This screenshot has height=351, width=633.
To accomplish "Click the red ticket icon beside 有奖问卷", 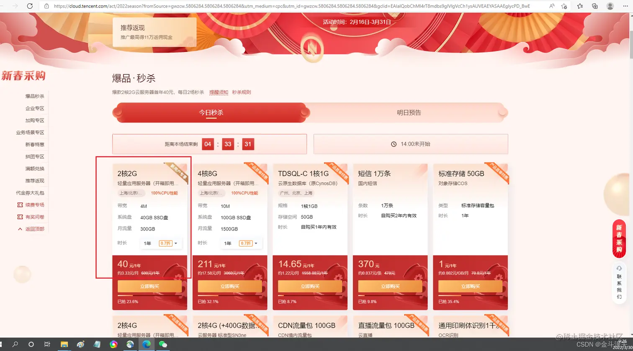I will [x=20, y=217].
